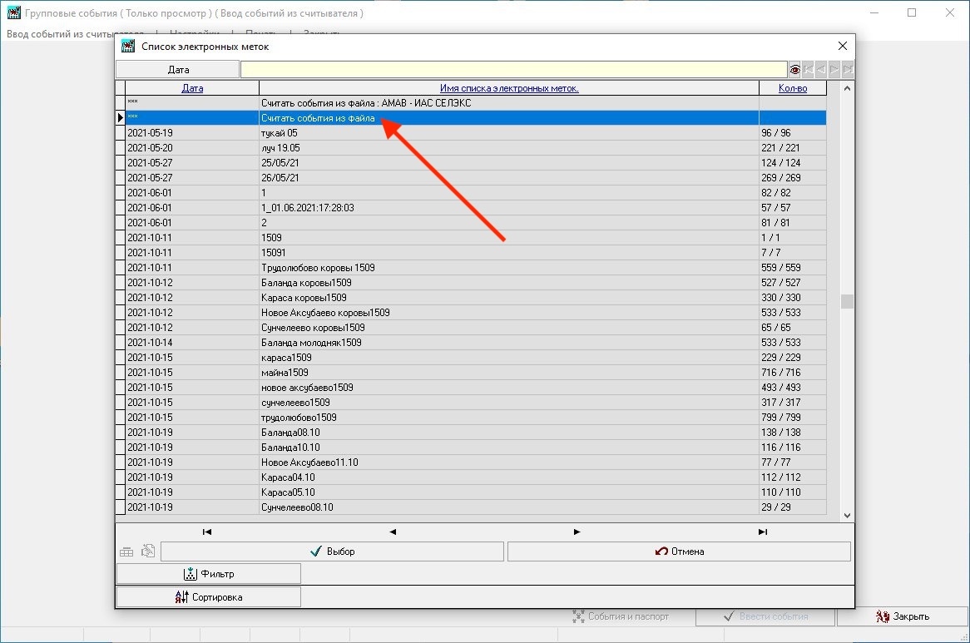Confirm selection with the Выбор button
The height and width of the screenshot is (643, 970).
point(332,551)
